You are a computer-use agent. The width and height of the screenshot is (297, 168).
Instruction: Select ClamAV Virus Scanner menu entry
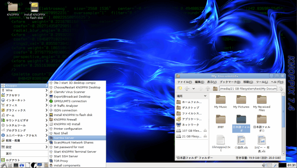point(77,92)
